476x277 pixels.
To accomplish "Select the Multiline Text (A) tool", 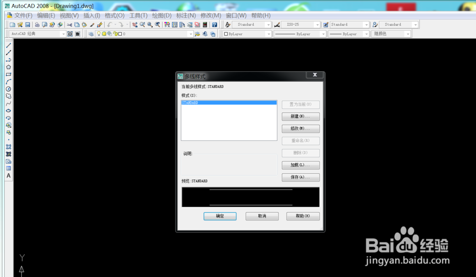I will [x=9, y=176].
